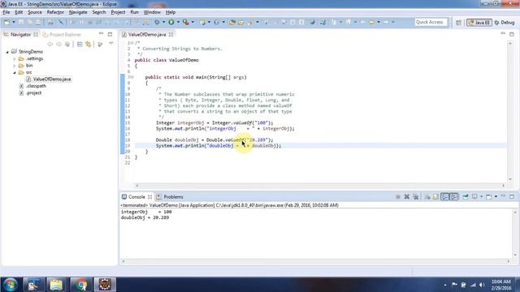Viewport: 520px width, 292px height.
Task: Open the Run button dropdown arrow
Action: (x=178, y=22)
